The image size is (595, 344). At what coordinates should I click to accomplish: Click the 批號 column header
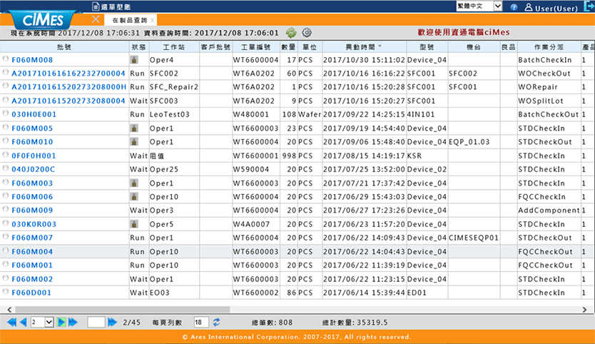pyautogui.click(x=64, y=46)
